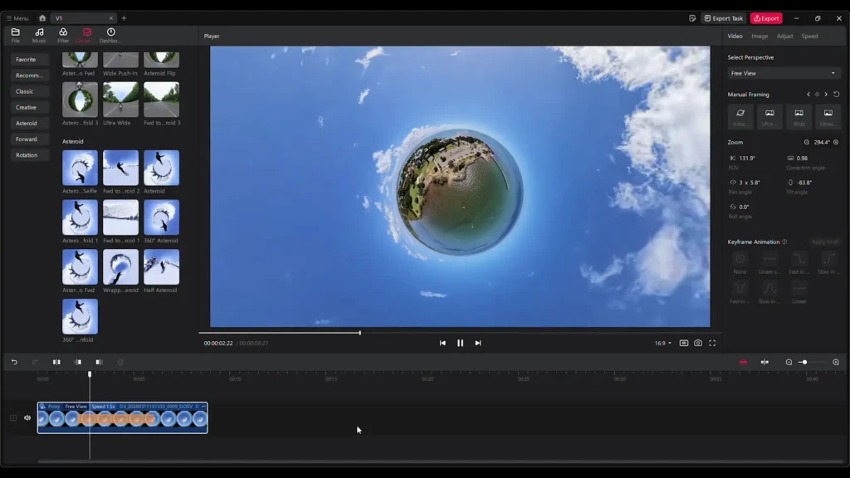Click the fullscreen icon in the player bar
Screen dimensions: 850x478
point(713,343)
